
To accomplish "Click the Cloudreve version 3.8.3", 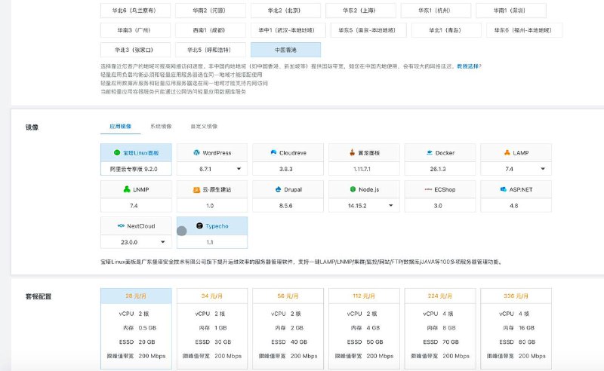I will [x=288, y=169].
